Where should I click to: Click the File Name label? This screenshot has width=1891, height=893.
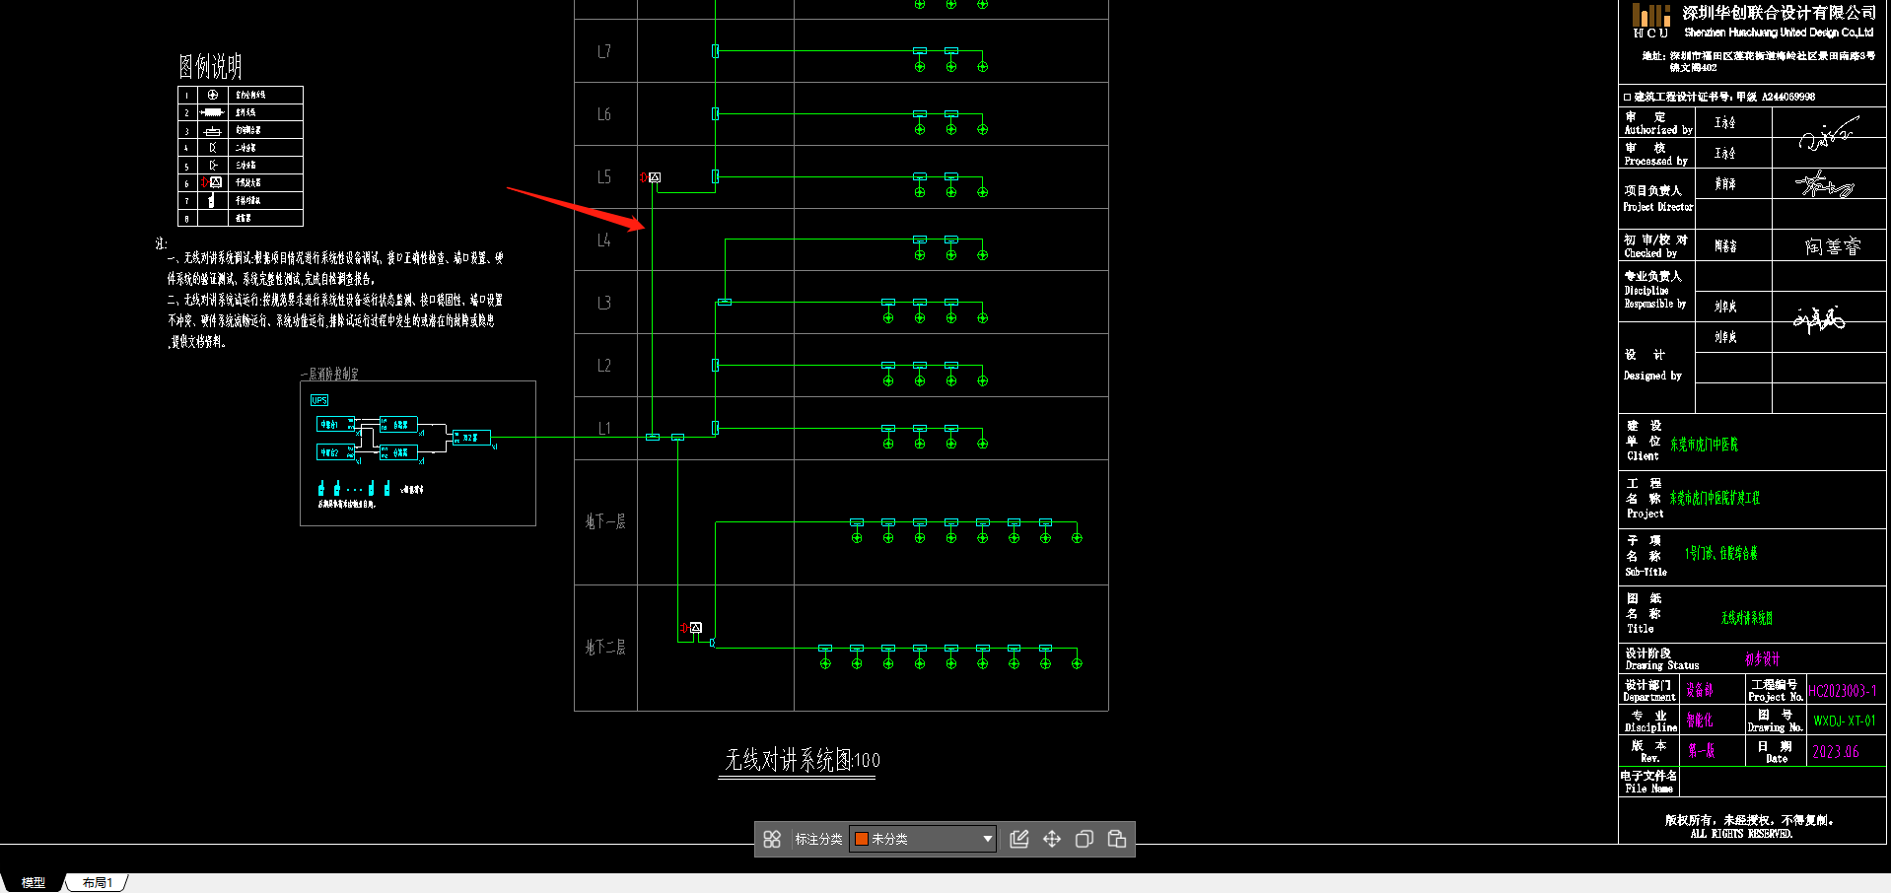point(1648,789)
